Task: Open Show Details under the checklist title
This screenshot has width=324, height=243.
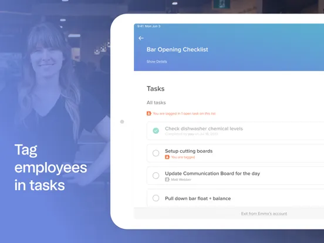Action: point(157,62)
